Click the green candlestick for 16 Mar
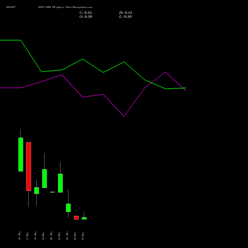 21,154
